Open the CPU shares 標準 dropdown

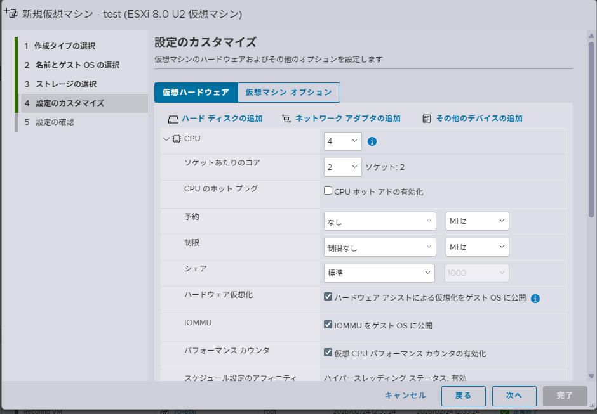point(379,273)
